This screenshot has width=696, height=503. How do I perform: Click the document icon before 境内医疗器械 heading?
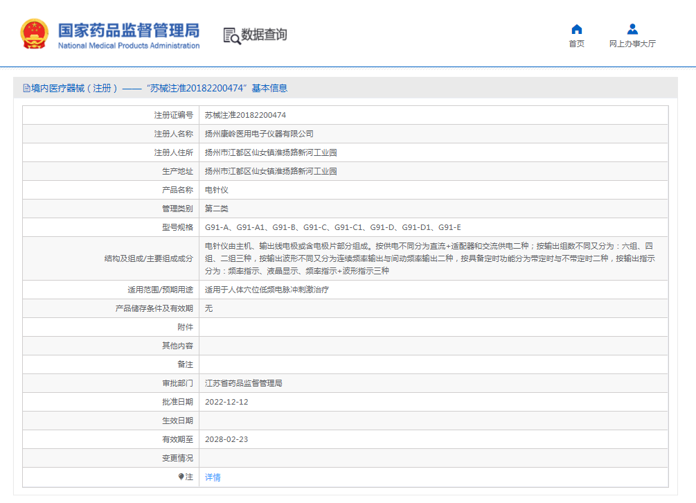26,88
